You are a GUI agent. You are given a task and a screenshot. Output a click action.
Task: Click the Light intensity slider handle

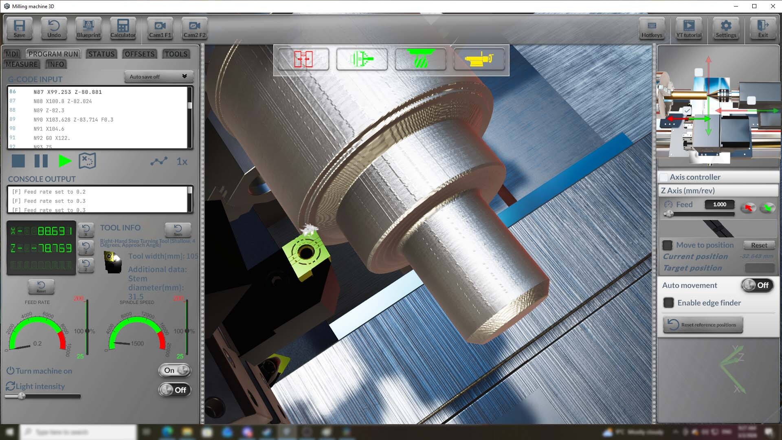[22, 396]
